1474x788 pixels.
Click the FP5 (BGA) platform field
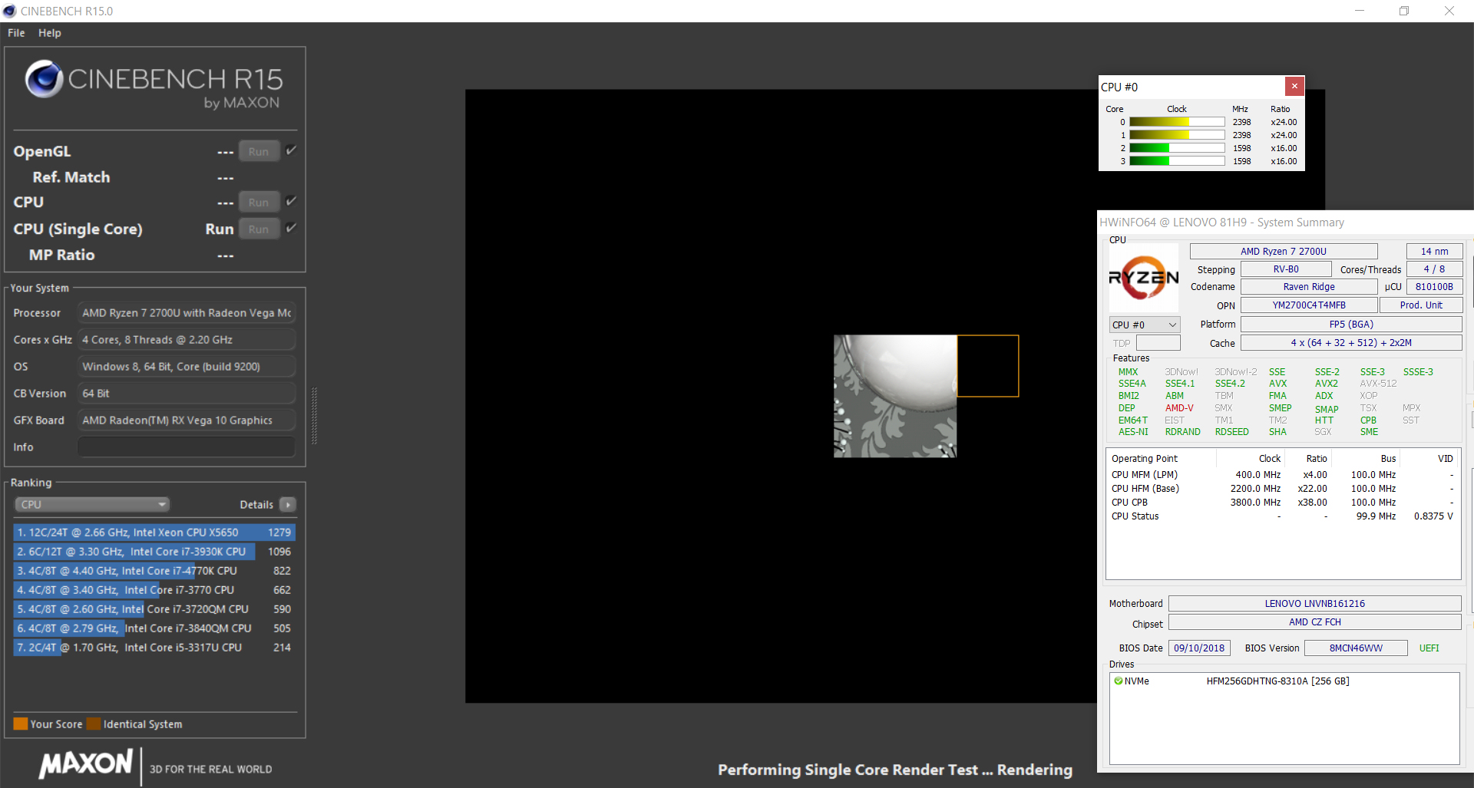tap(1351, 325)
